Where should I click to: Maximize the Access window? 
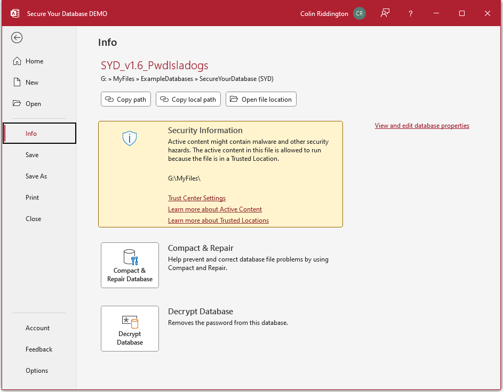[x=462, y=13]
